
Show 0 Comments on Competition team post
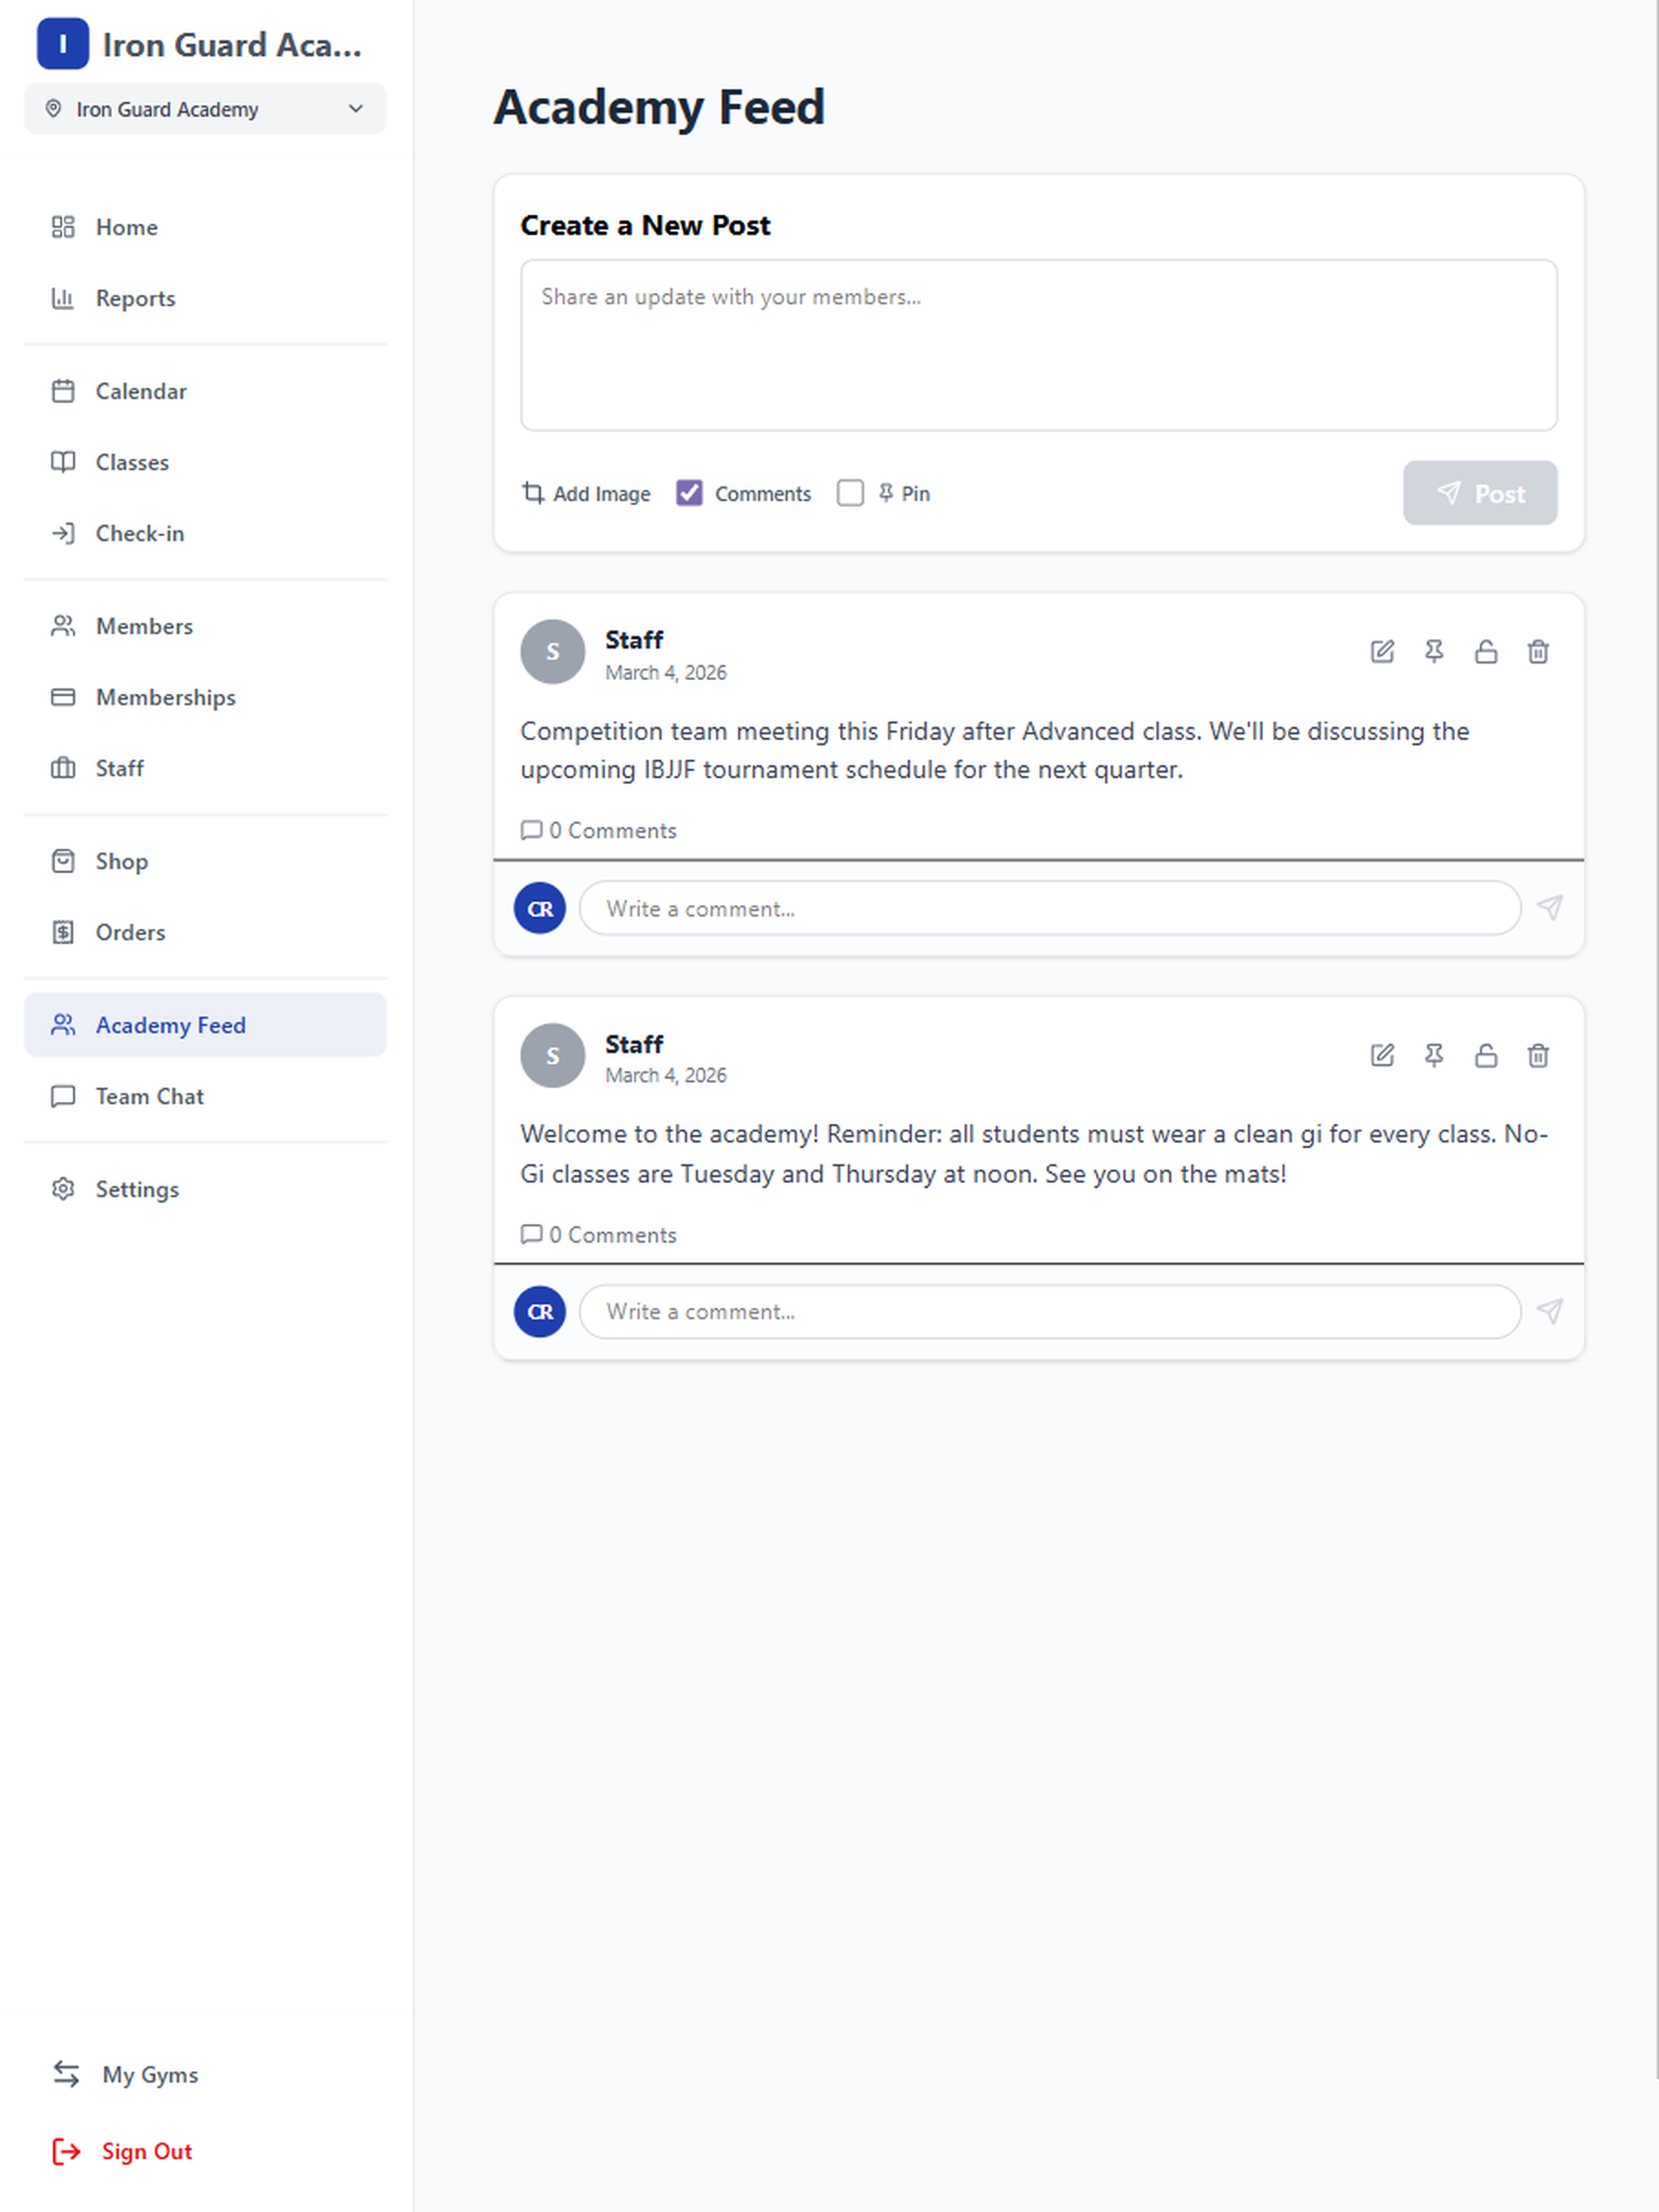click(599, 830)
